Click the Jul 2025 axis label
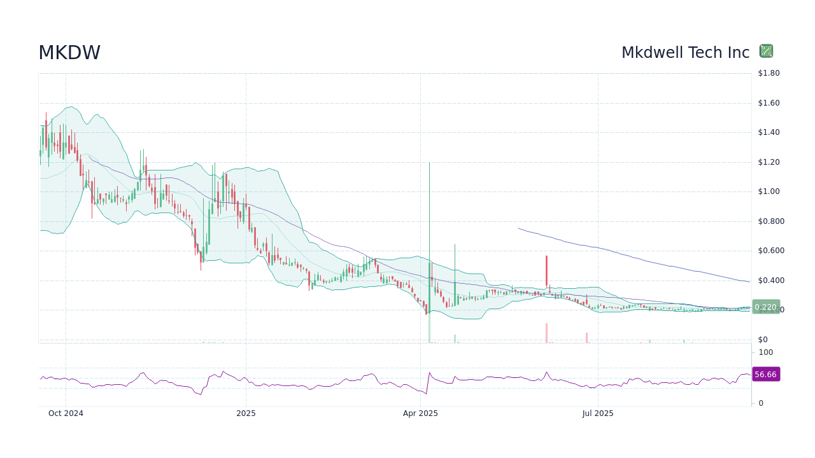This screenshot has height=458, width=815. (x=597, y=413)
